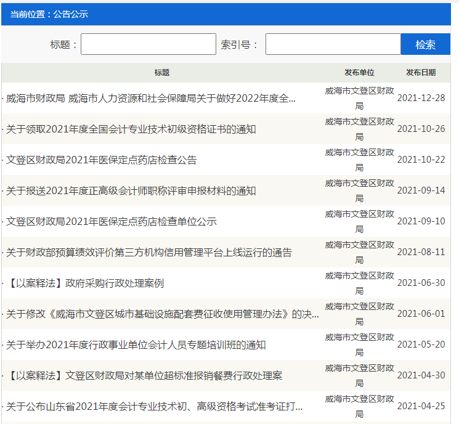Click the 发布单位 column header
This screenshot has width=459, height=424.
pos(359,73)
